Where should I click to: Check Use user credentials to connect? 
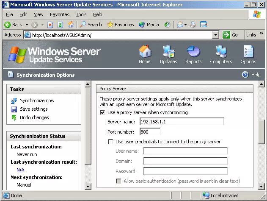coord(110,142)
